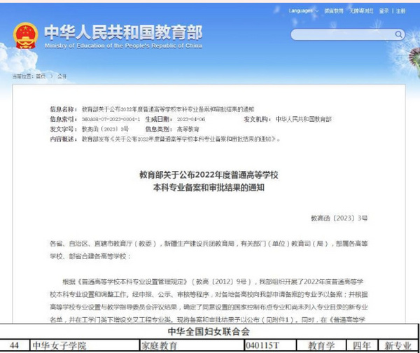Go to 首页 in the breadcrumb
This screenshot has height=353, width=420.
41,76
